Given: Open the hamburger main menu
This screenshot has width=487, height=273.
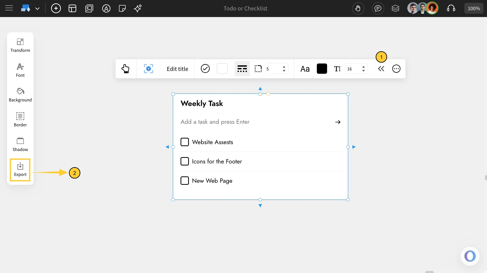Looking at the screenshot, I should pos(9,8).
